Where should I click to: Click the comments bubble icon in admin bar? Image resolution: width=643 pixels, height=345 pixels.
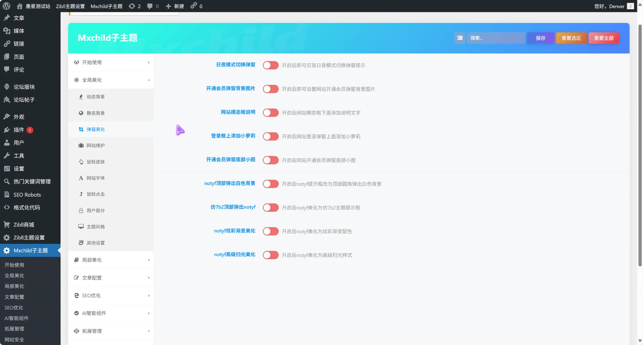tap(150, 6)
